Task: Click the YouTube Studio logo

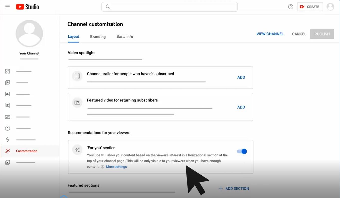Action: click(x=27, y=7)
